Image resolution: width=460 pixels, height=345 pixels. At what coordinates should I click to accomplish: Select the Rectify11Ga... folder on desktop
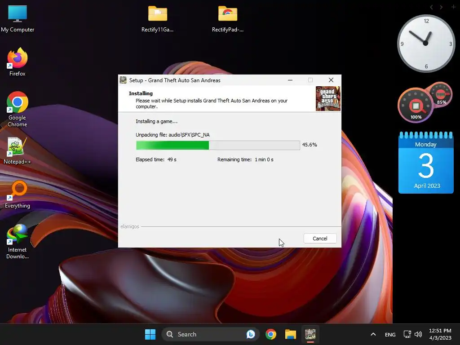coord(158,19)
